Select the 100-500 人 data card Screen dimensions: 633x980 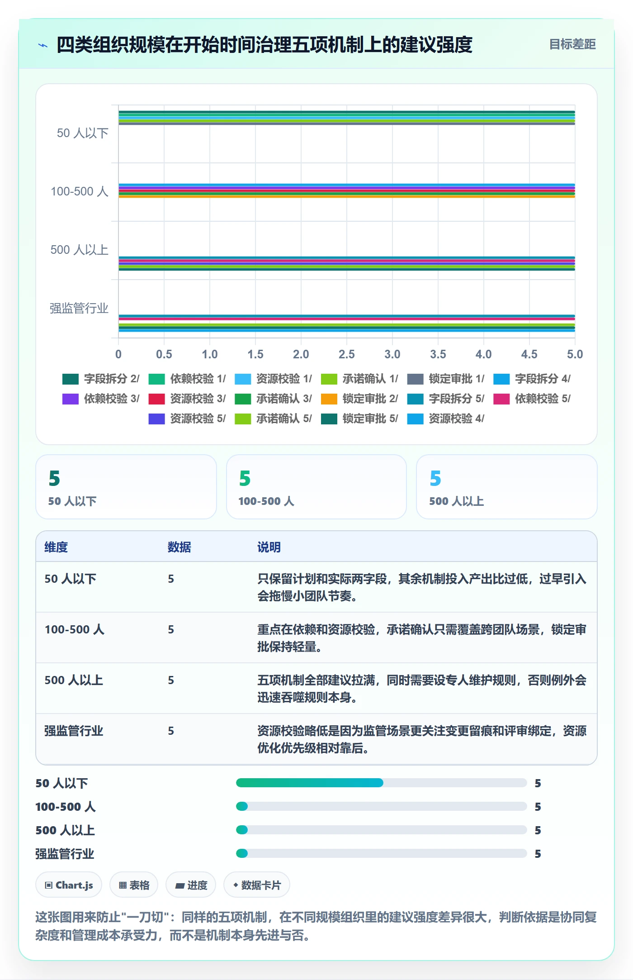316,487
